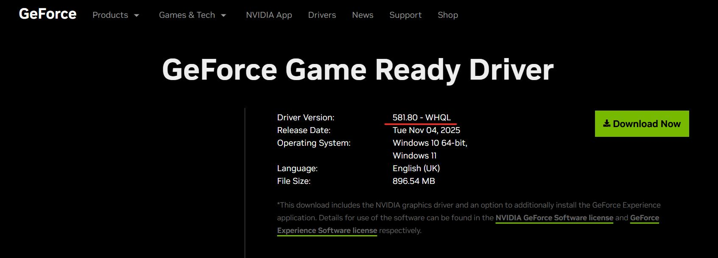The width and height of the screenshot is (718, 258).
Task: Click the file size 896.54 MB
Action: pyautogui.click(x=414, y=181)
